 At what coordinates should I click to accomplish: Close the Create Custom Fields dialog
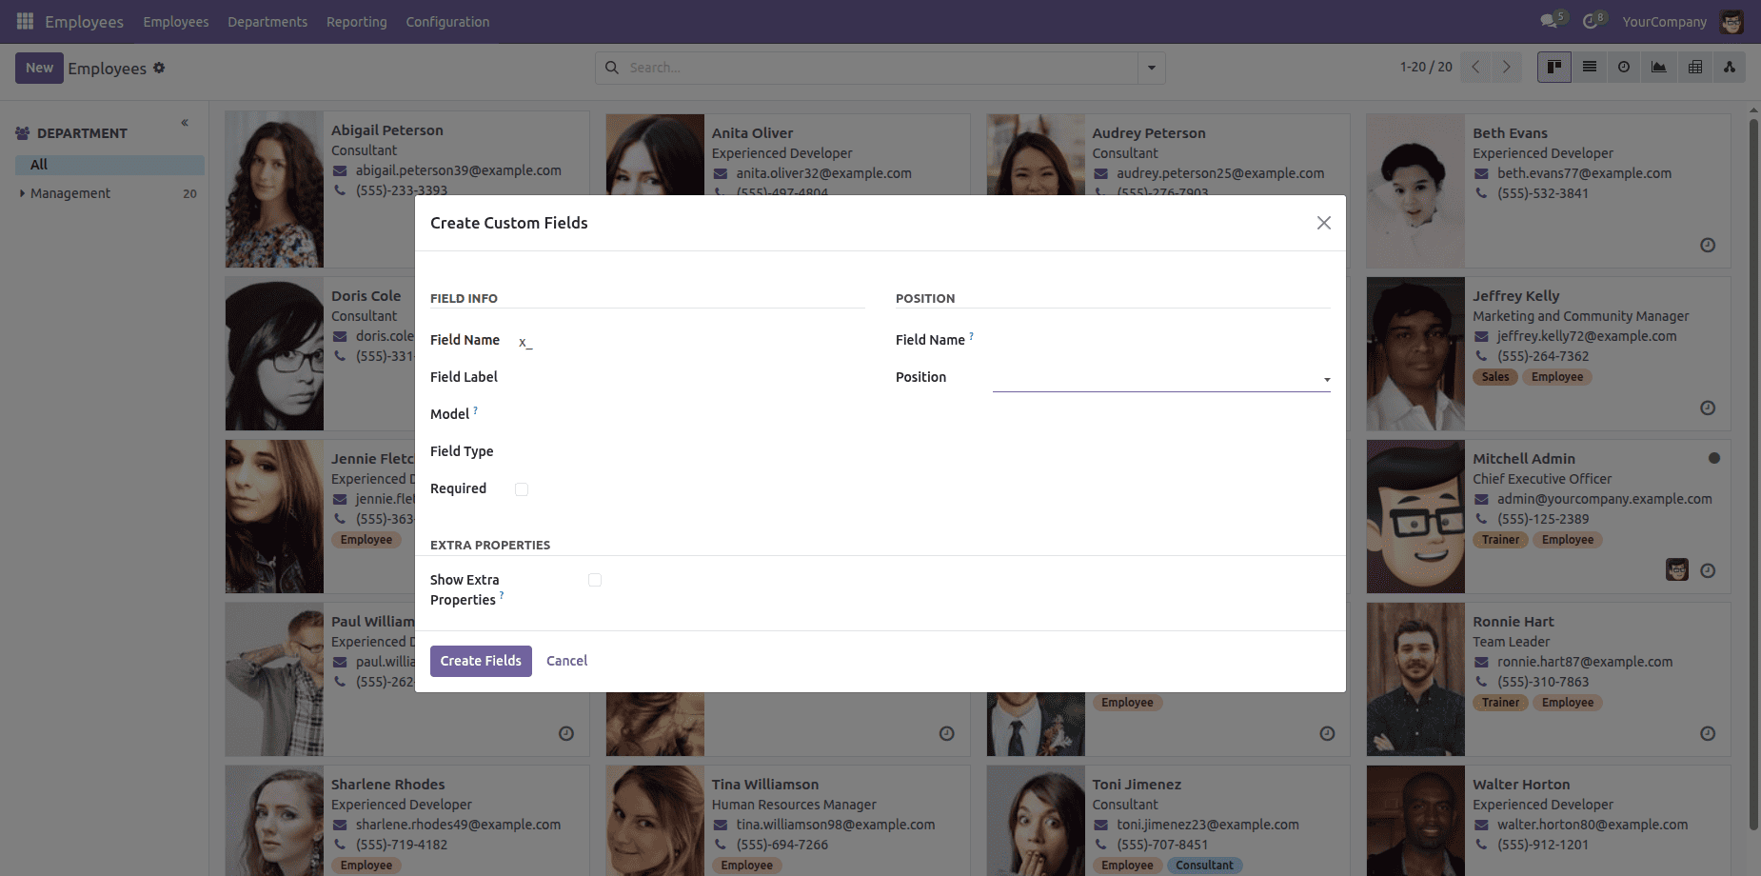1323,223
